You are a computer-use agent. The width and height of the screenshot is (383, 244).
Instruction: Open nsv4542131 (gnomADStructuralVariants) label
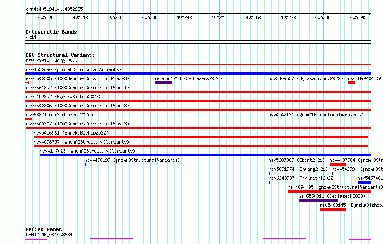point(316,115)
